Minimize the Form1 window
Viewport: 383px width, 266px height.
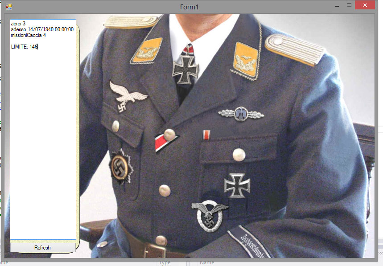coord(337,5)
